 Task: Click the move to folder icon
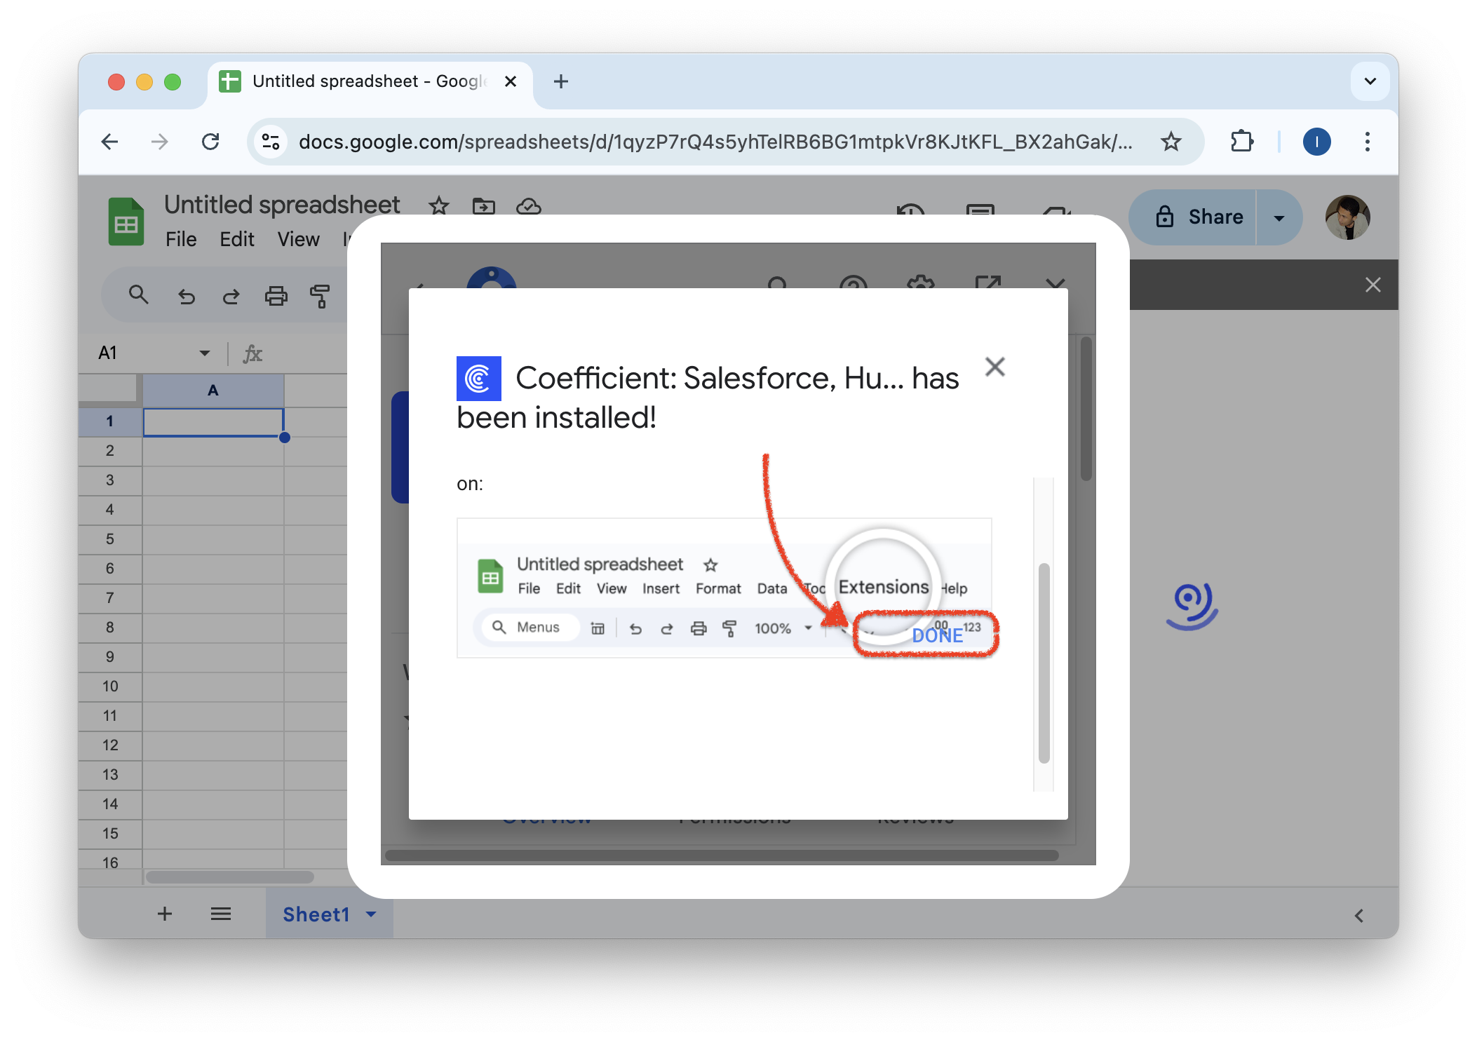(483, 206)
